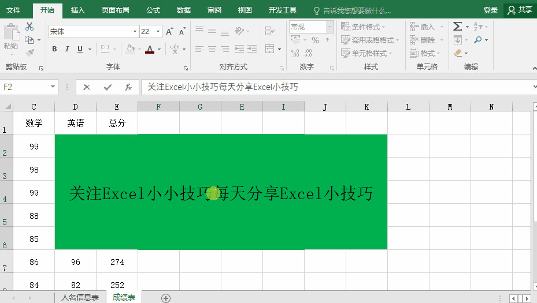Switch to the 页面布局 ribbon tab

pos(116,10)
